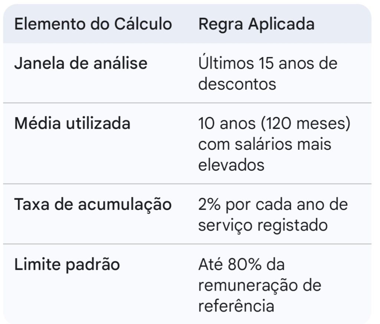
Task: Click the "com salários mais" text line
Action: tap(265, 144)
